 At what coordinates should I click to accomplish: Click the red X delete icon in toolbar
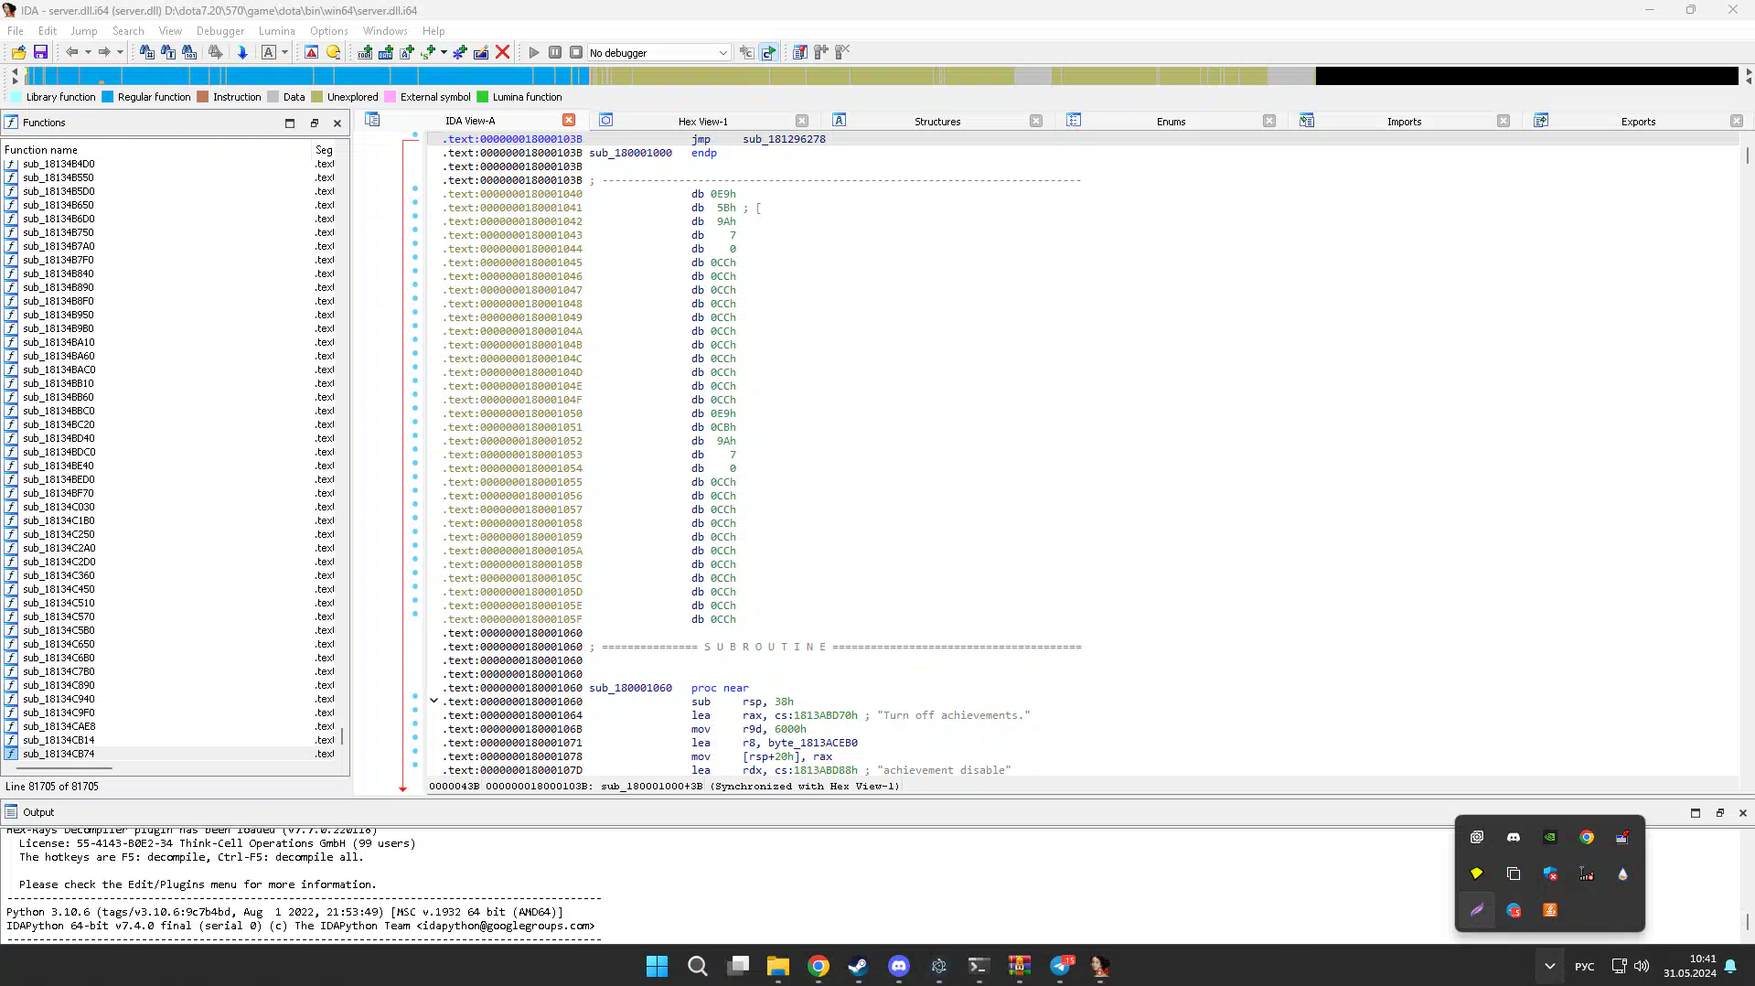click(x=502, y=52)
